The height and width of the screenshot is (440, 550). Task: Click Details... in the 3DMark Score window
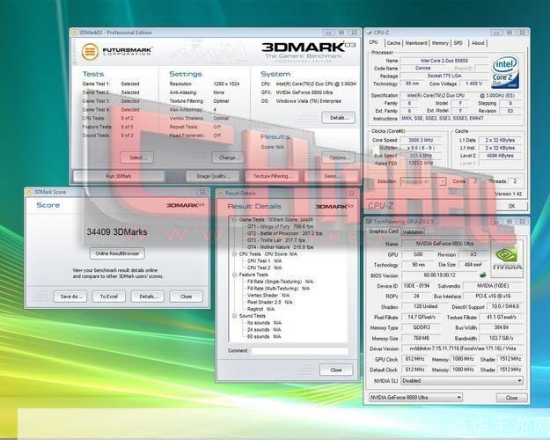147,297
